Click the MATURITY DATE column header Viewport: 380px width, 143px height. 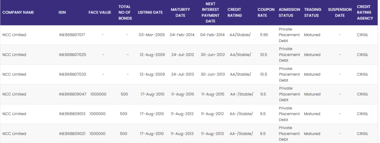tap(180, 12)
